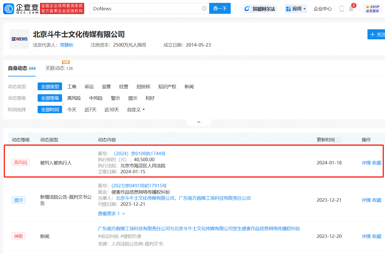This screenshot has width=385, height=254.
Task: Click the 关注 follow button
Action: [x=376, y=34]
